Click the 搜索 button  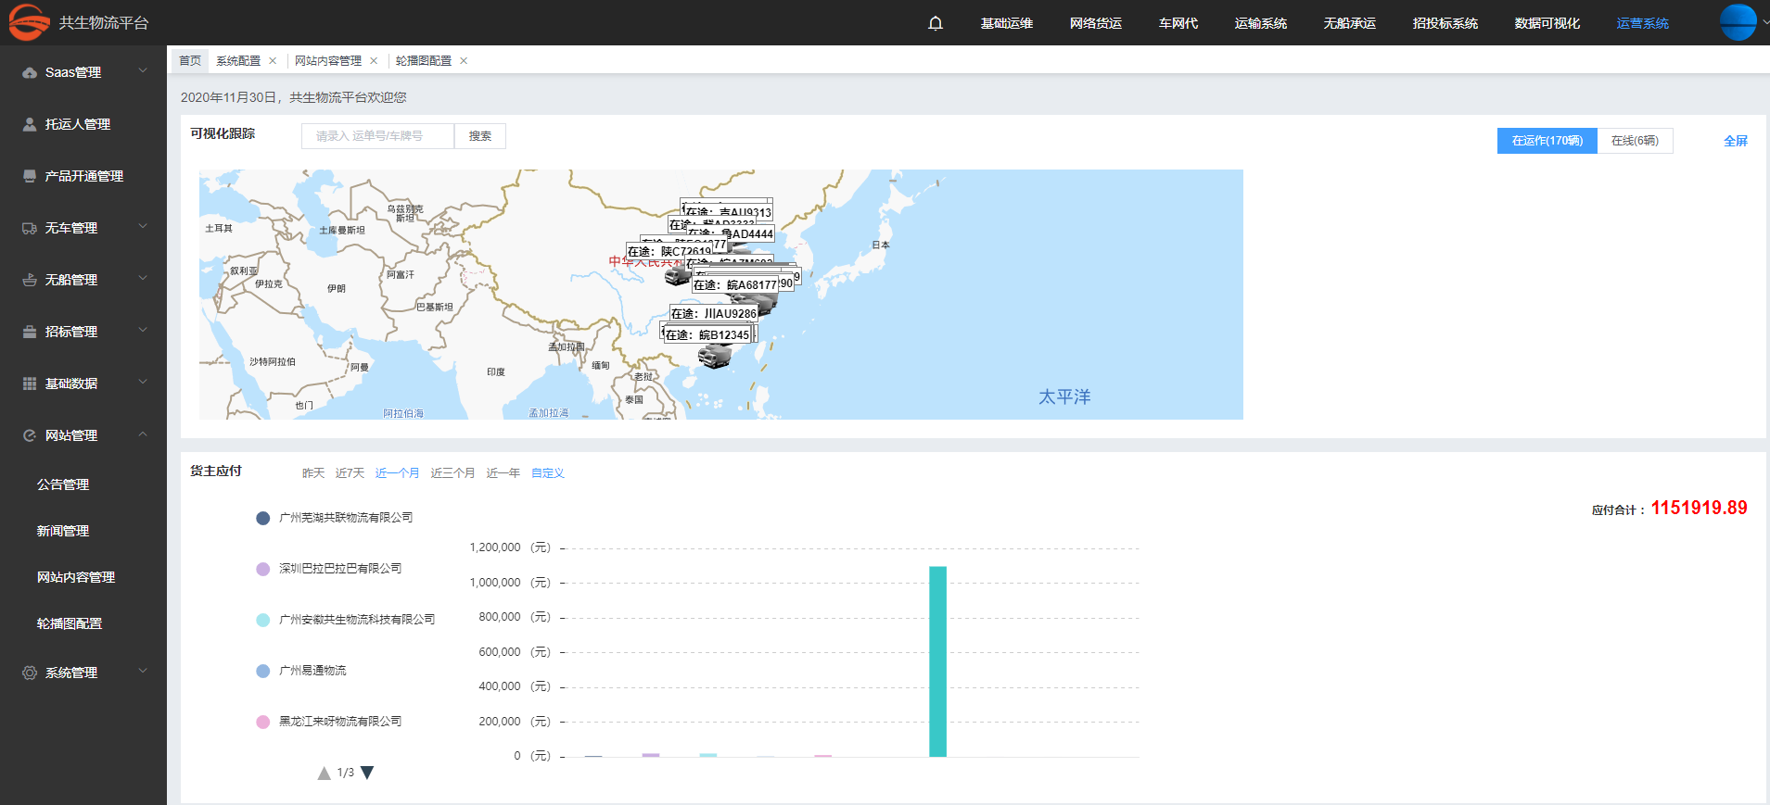(479, 136)
